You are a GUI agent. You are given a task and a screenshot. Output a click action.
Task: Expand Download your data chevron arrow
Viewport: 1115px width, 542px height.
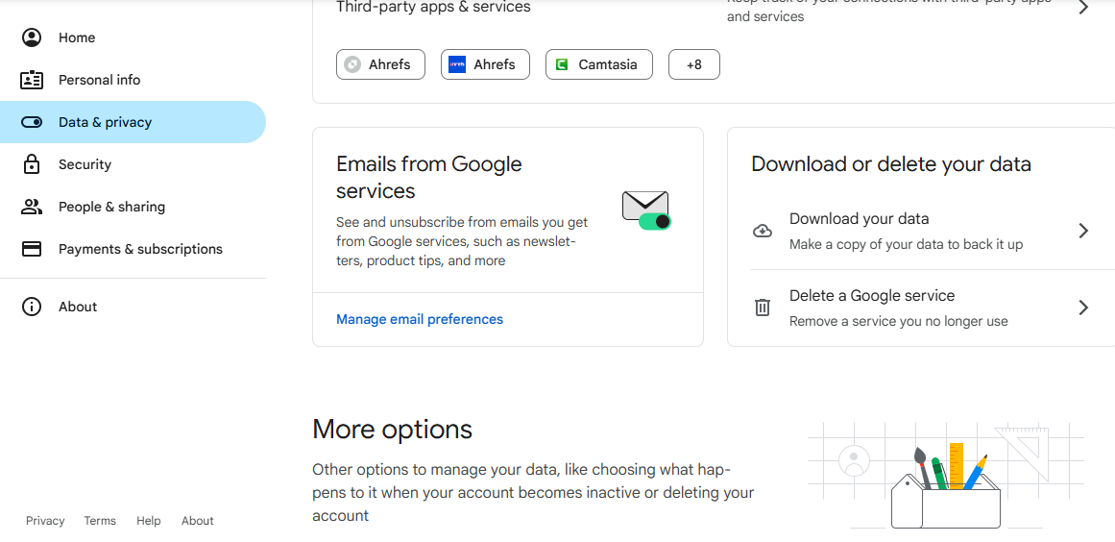click(x=1083, y=231)
